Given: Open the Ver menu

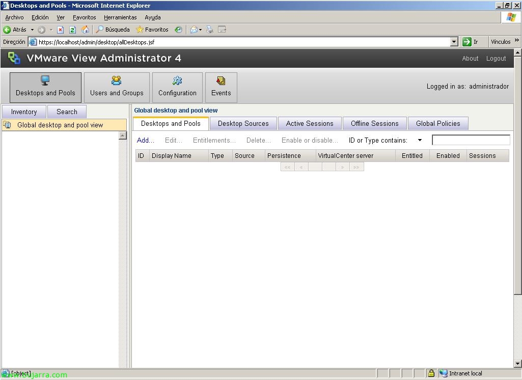Looking at the screenshot, I should pos(61,17).
